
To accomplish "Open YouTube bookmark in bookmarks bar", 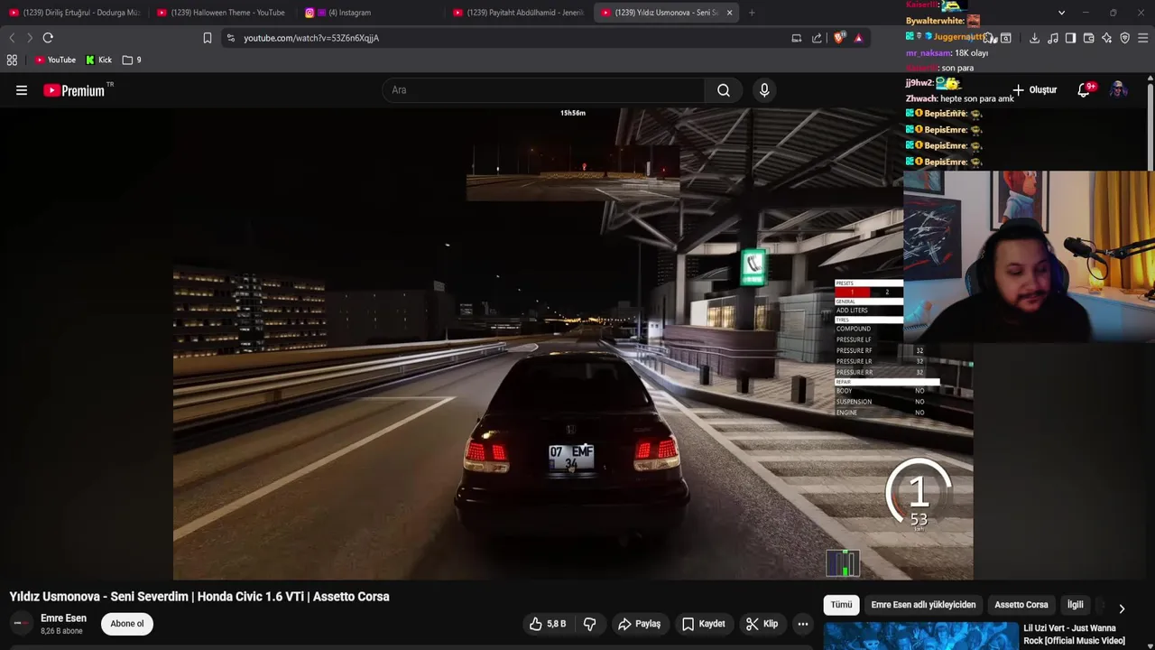I will point(55,60).
